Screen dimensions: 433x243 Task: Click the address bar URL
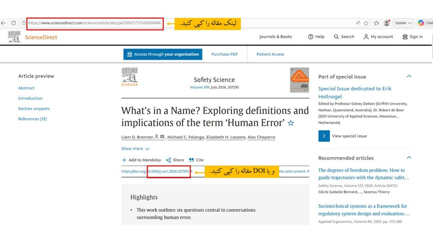[94, 23]
